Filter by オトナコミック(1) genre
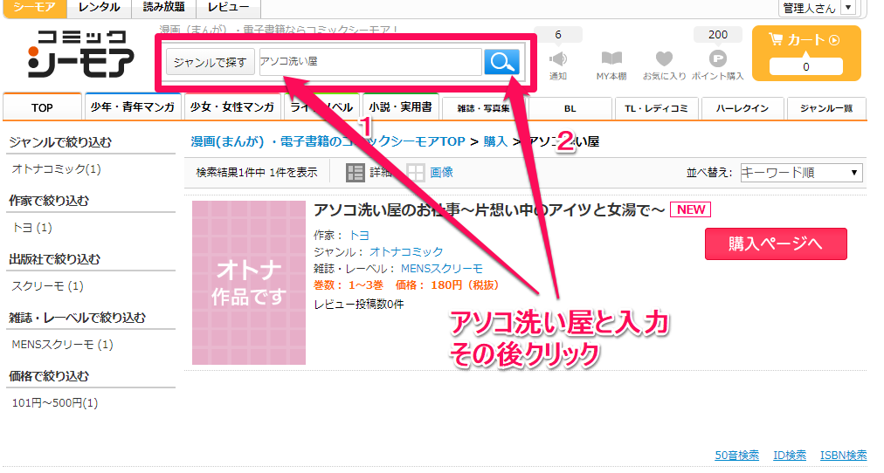884x473 pixels. [57, 169]
